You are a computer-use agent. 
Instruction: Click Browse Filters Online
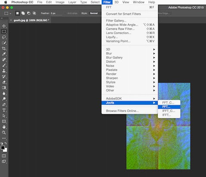coord(130,111)
